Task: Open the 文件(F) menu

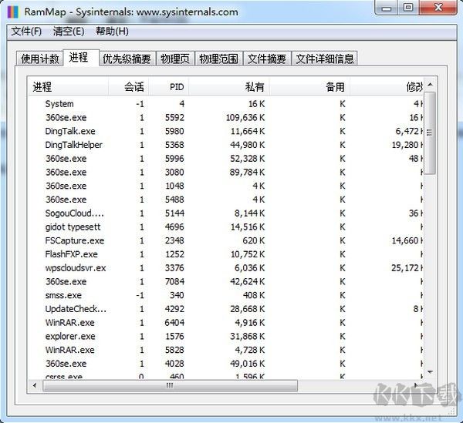Action: [x=26, y=32]
